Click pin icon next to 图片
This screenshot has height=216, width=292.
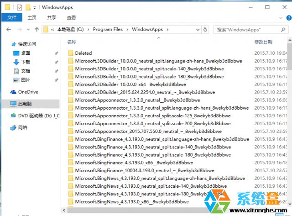[x=56, y=80]
